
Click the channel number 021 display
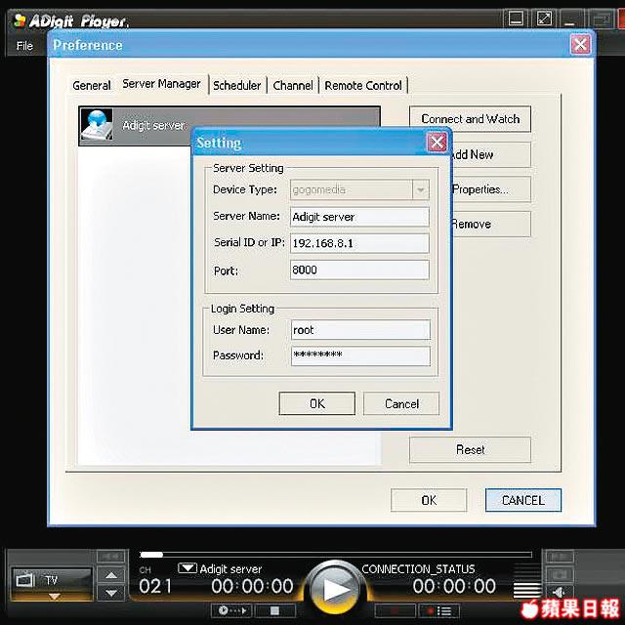(155, 586)
